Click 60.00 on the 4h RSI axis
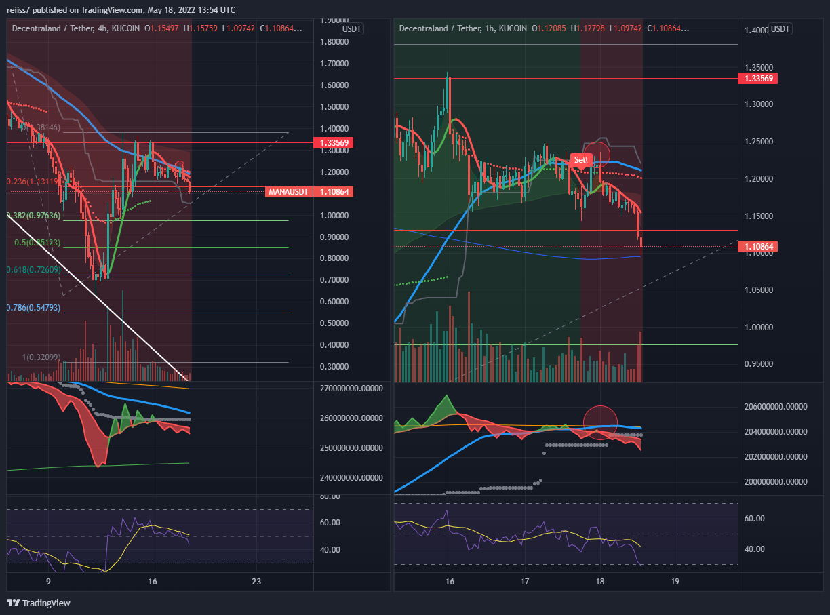 [x=330, y=523]
